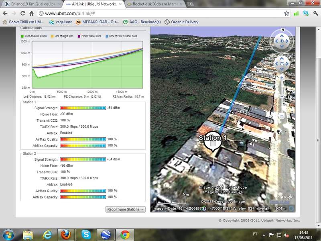Viewport: 321px width, 241px height.
Task: Click the forward navigation arrow
Action: click(x=14, y=14)
